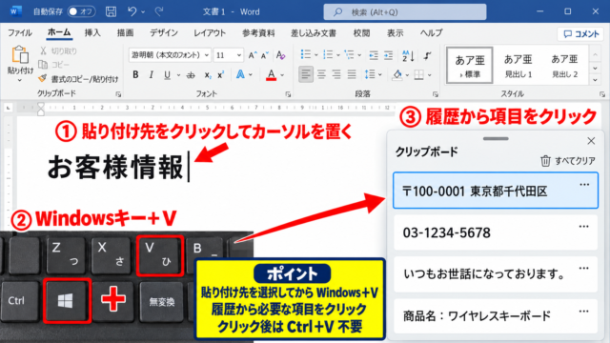Toggle Italic formatting
Viewport: 610px width, 343px height.
152,74
